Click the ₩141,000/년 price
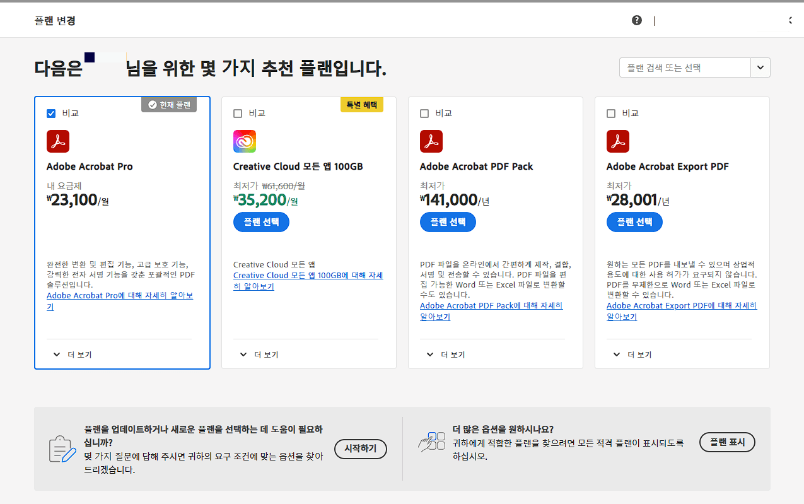804x504 pixels. (455, 201)
